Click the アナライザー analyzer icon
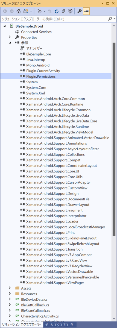Image resolution: width=117 pixels, height=328 pixels. tap(22, 48)
